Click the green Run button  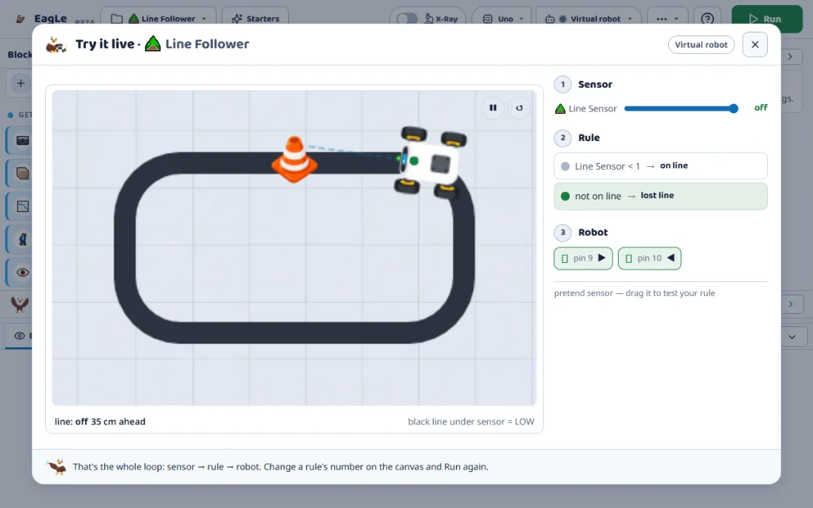[x=767, y=19]
